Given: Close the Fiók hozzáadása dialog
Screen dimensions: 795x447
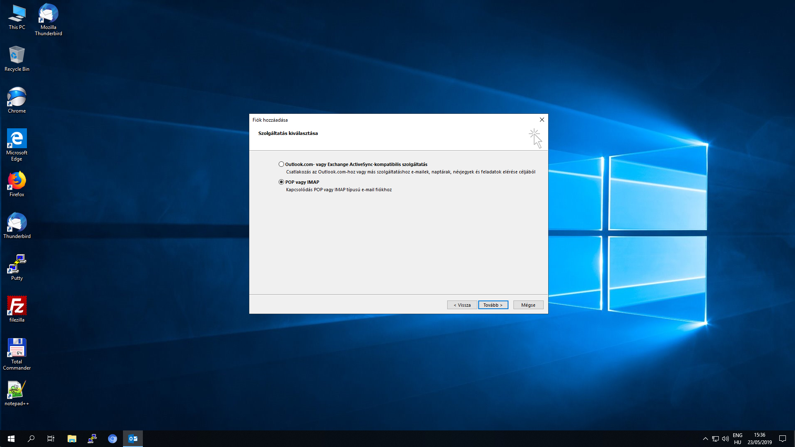Looking at the screenshot, I should [542, 120].
